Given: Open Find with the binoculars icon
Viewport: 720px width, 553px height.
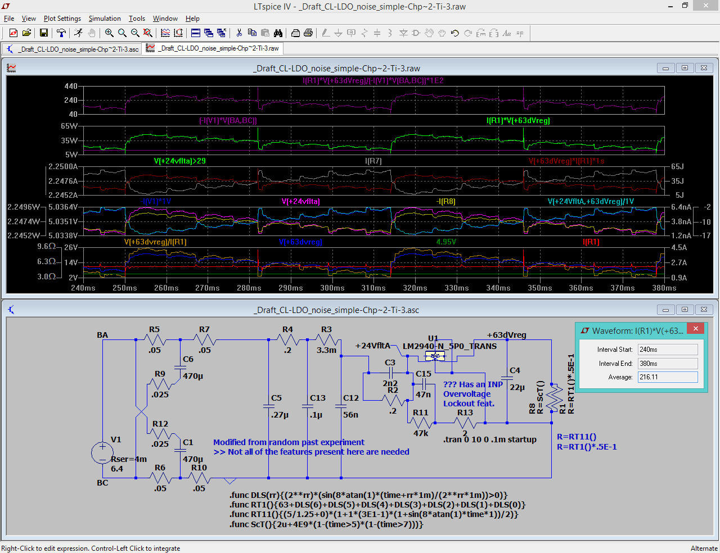Looking at the screenshot, I should click(x=278, y=33).
